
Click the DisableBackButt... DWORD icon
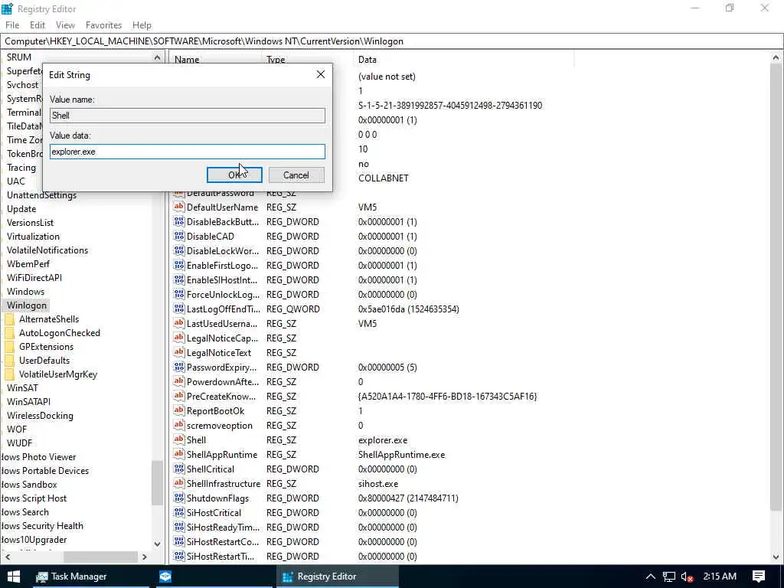[179, 221]
